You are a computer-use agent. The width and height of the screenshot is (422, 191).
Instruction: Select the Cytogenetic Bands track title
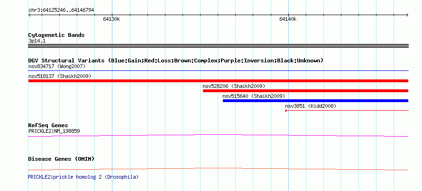(x=56, y=35)
